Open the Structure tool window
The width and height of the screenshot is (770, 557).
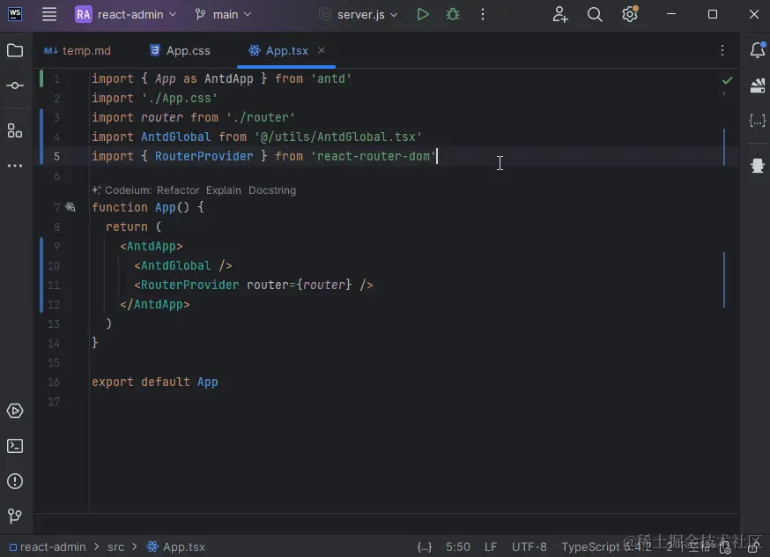[x=15, y=130]
